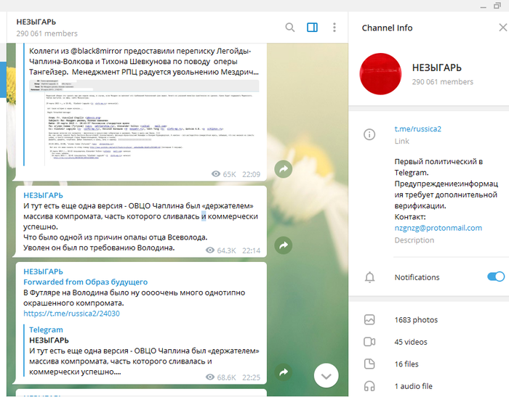Forward the message posted at 22:25

click(283, 372)
